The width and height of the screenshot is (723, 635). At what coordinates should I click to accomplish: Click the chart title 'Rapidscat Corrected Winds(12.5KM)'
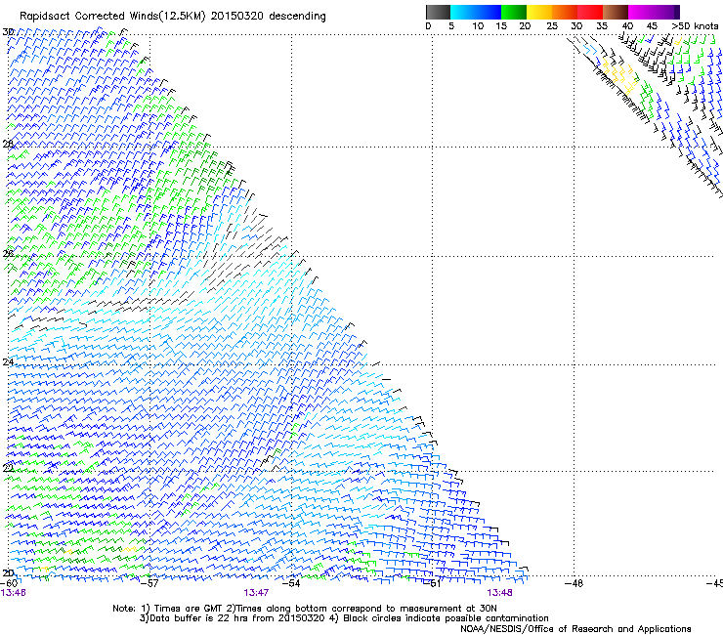[x=112, y=17]
